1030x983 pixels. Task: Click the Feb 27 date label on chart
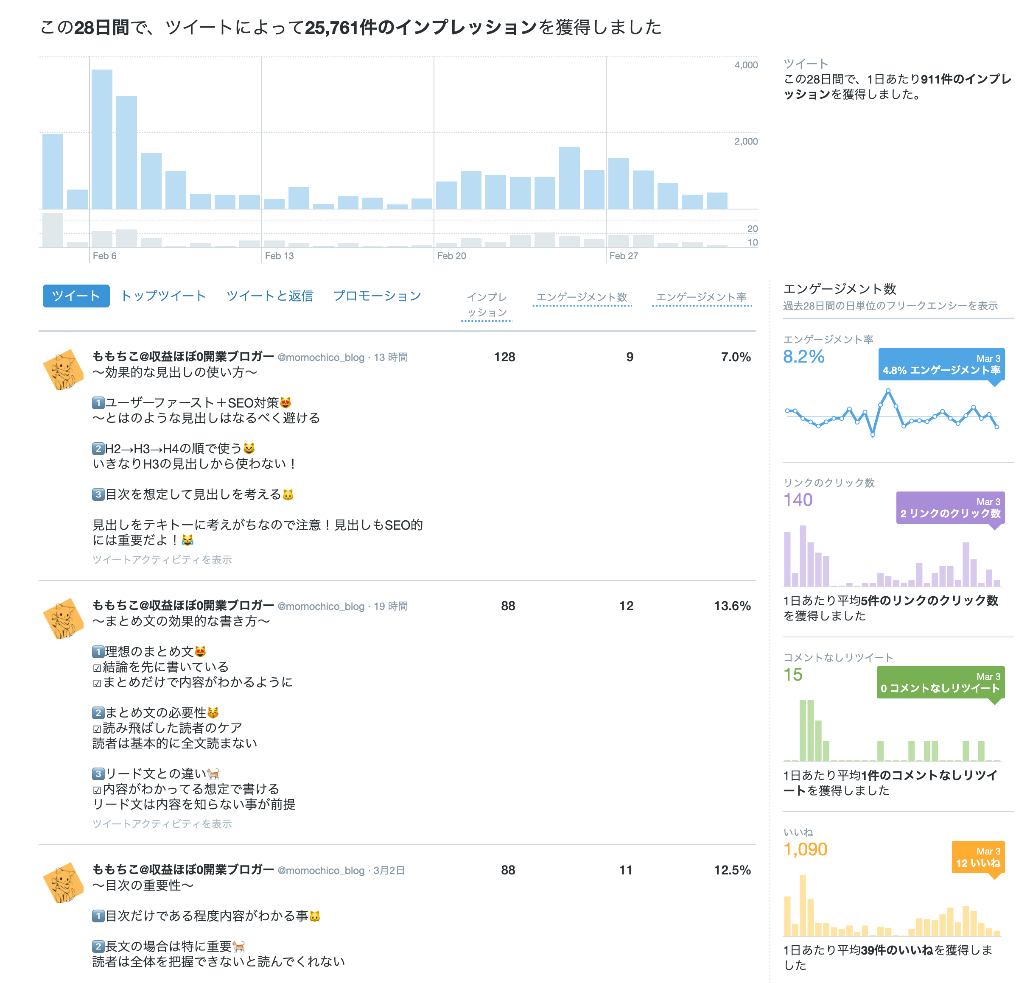coord(623,256)
